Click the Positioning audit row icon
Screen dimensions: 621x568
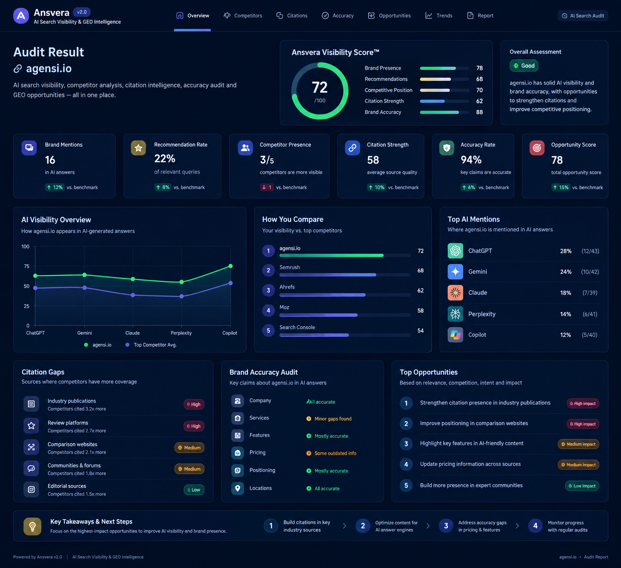click(238, 470)
